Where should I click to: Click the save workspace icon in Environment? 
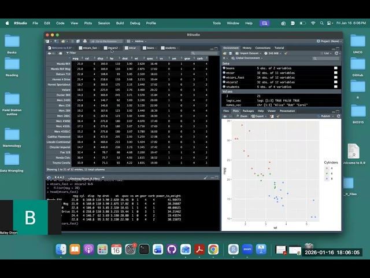click(230, 53)
